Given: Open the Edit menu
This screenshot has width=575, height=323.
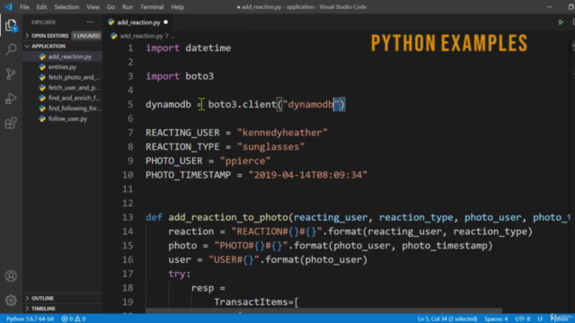Looking at the screenshot, I should 41,7.
